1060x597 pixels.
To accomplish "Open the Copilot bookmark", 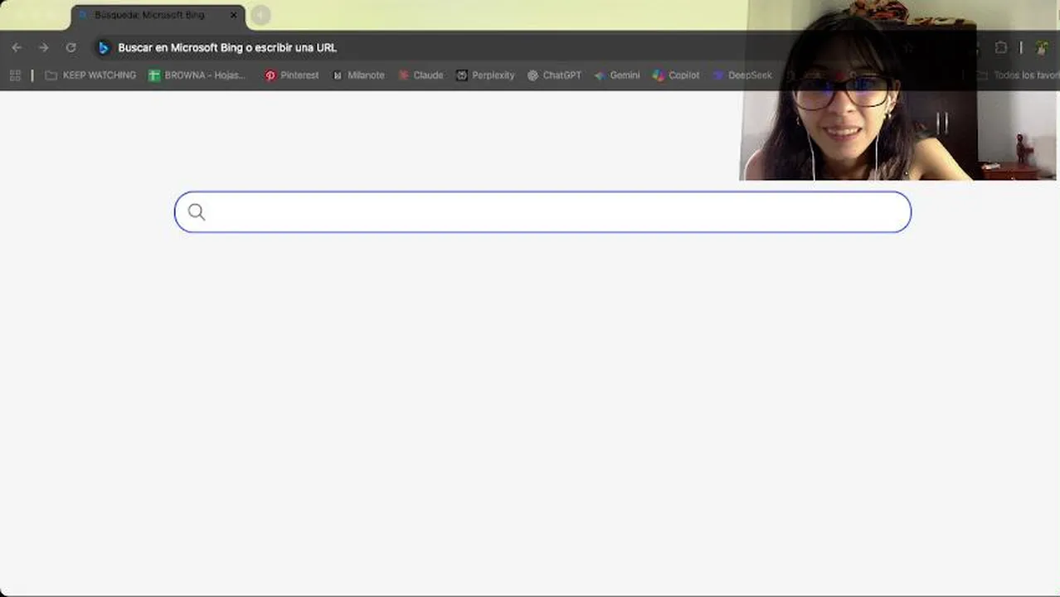I will (676, 75).
